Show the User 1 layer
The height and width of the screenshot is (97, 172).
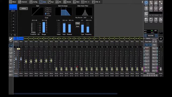click(x=11, y=68)
